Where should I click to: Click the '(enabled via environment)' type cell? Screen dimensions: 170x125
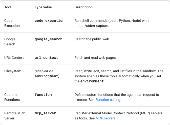tap(47, 74)
